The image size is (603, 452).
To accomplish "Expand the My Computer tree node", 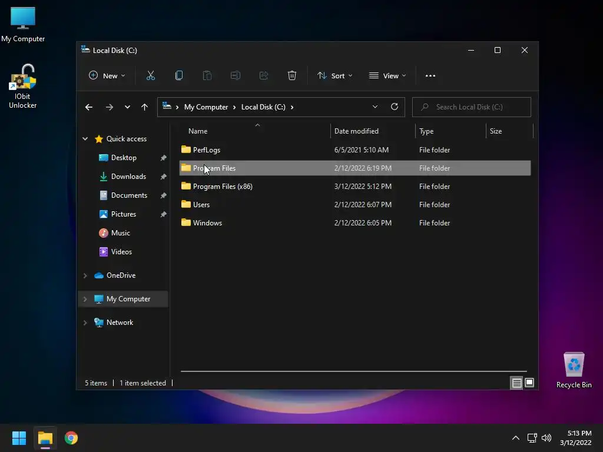I will point(85,299).
